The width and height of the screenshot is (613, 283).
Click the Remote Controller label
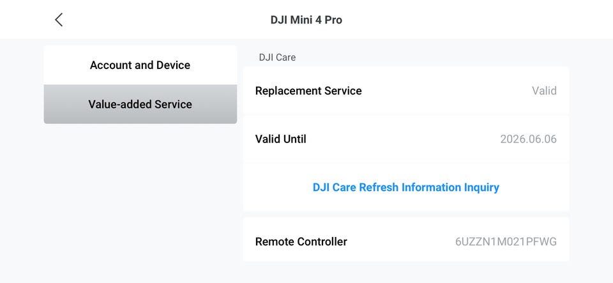coord(301,241)
